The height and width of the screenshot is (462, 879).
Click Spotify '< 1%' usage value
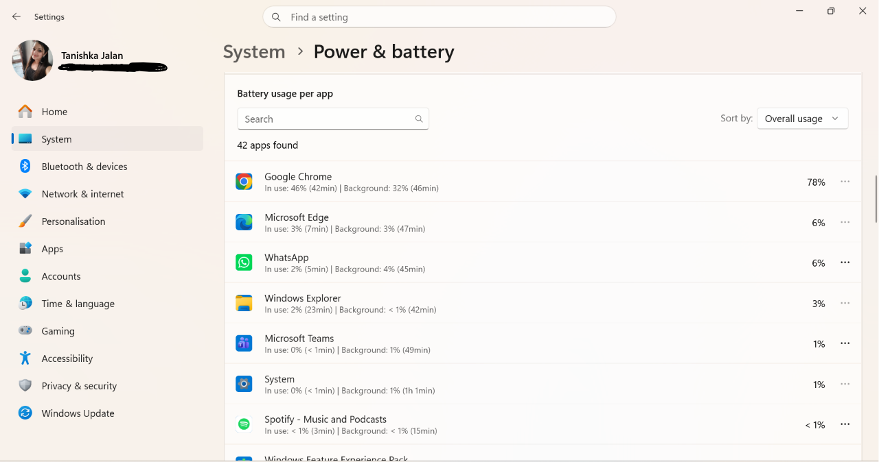point(815,425)
